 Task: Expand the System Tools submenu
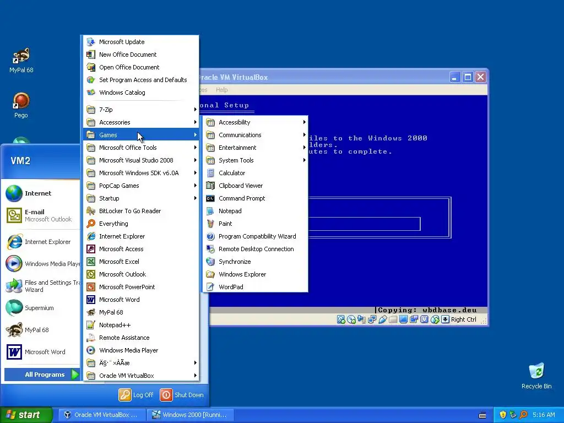point(255,160)
